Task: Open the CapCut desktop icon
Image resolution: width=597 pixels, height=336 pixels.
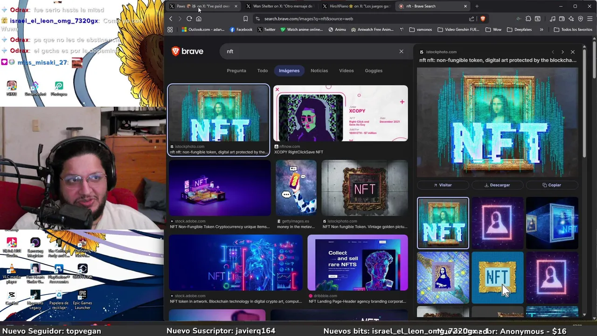Action: point(12,298)
